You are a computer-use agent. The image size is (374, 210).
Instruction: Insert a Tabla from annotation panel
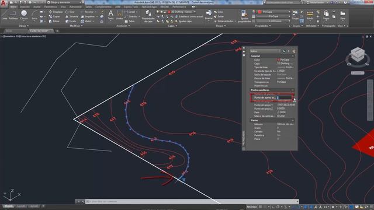coord(130,21)
